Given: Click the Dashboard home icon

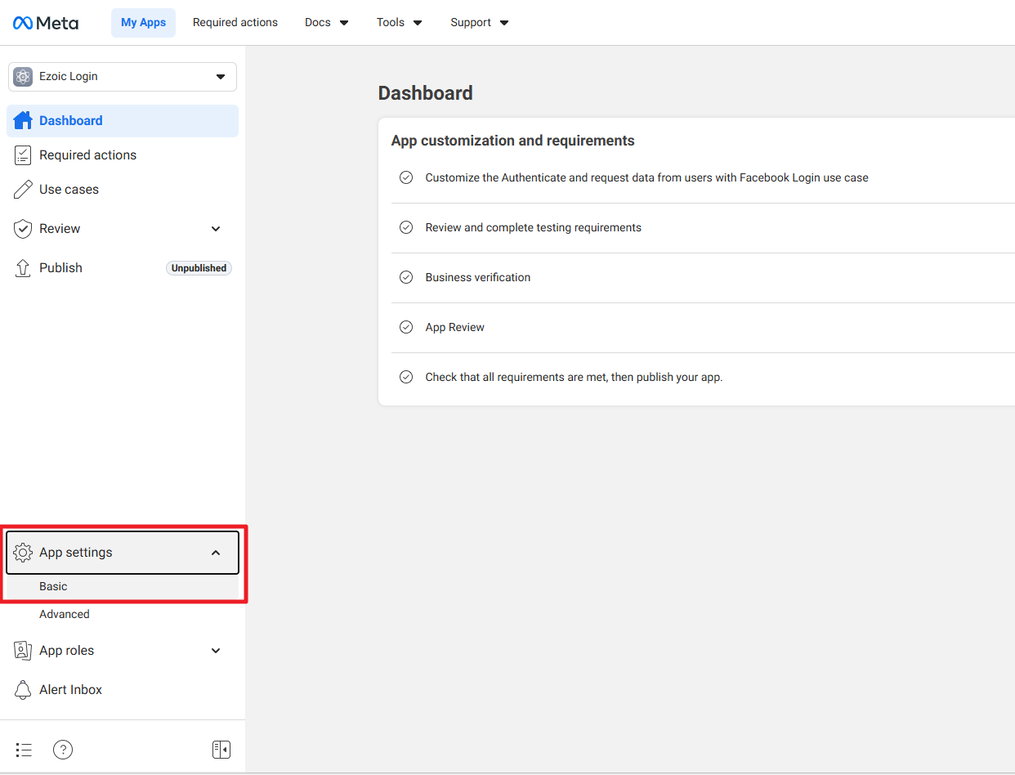Looking at the screenshot, I should click(x=23, y=120).
